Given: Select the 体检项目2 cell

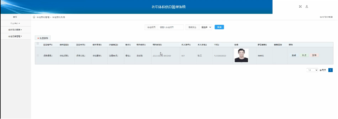Looking at the screenshot, I should pyautogui.click(x=64, y=56).
